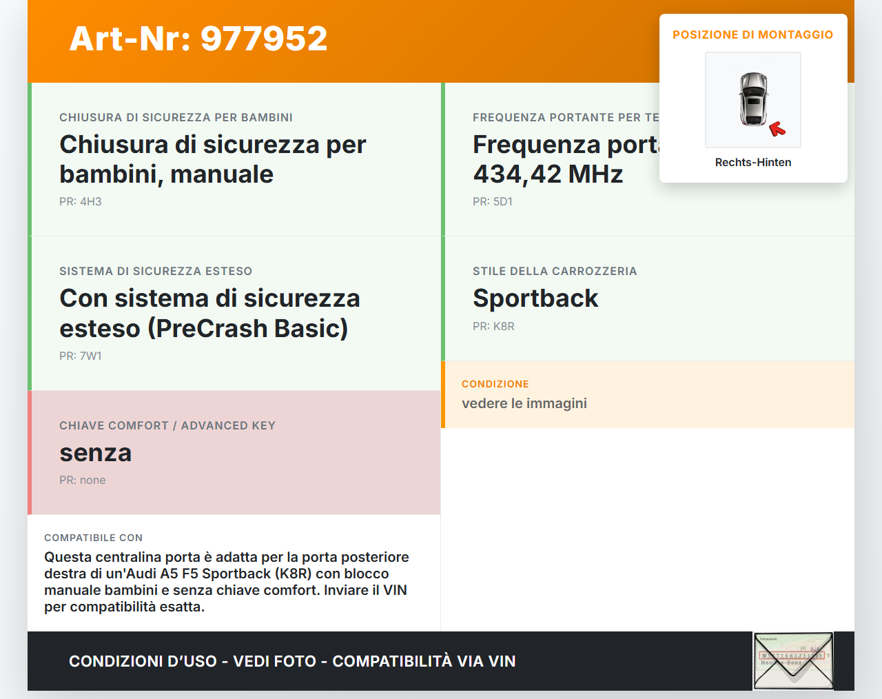The width and height of the screenshot is (882, 699).
Task: Click 'vedere le immagini' condition text
Action: pos(524,403)
